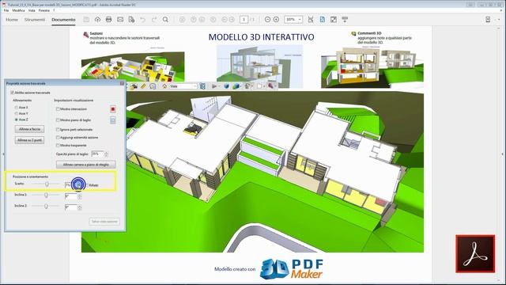Select the Asse Y radio button
This screenshot has height=285, width=506.
16,114
